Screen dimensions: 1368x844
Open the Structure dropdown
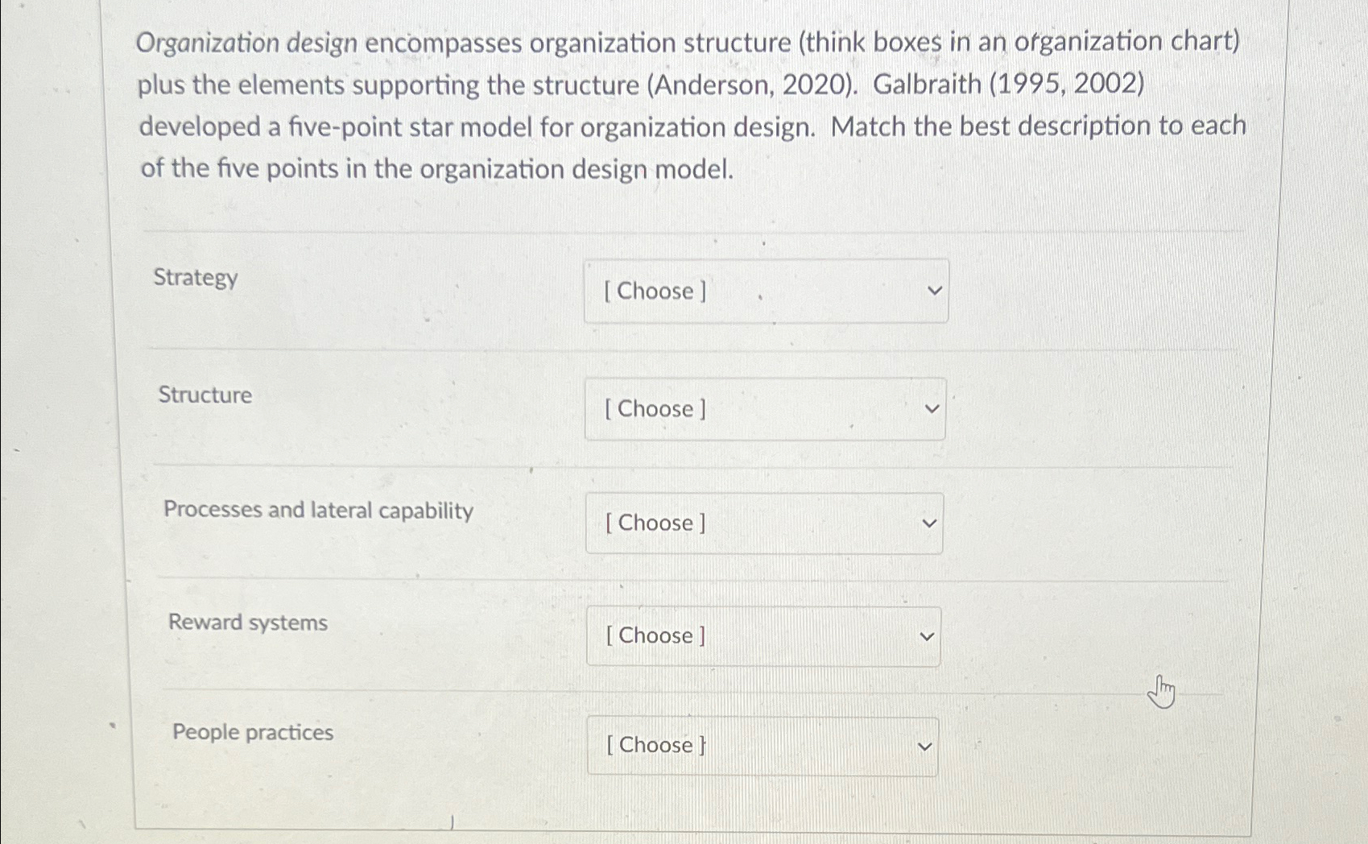click(764, 409)
